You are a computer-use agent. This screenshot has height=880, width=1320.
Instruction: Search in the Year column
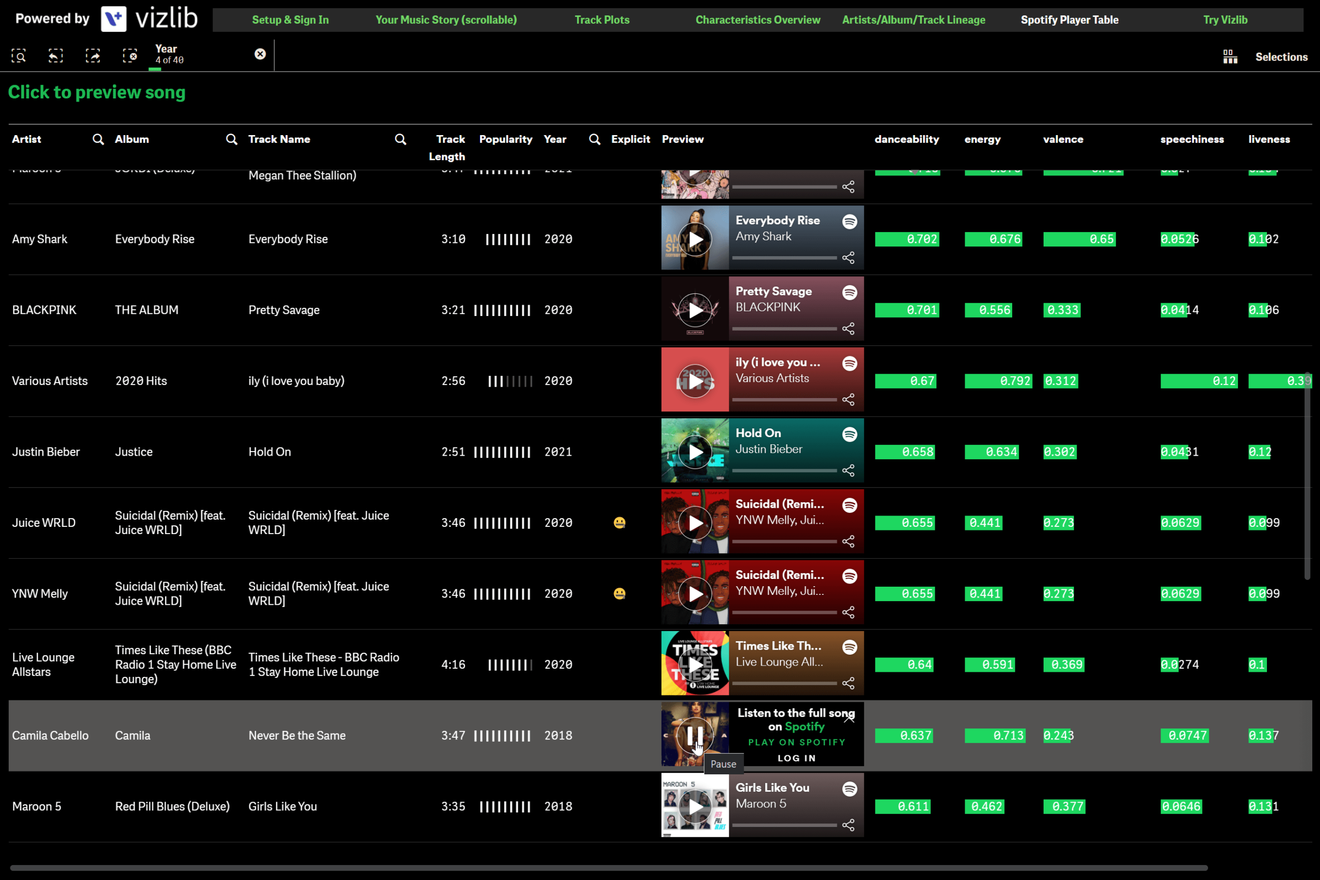595,139
